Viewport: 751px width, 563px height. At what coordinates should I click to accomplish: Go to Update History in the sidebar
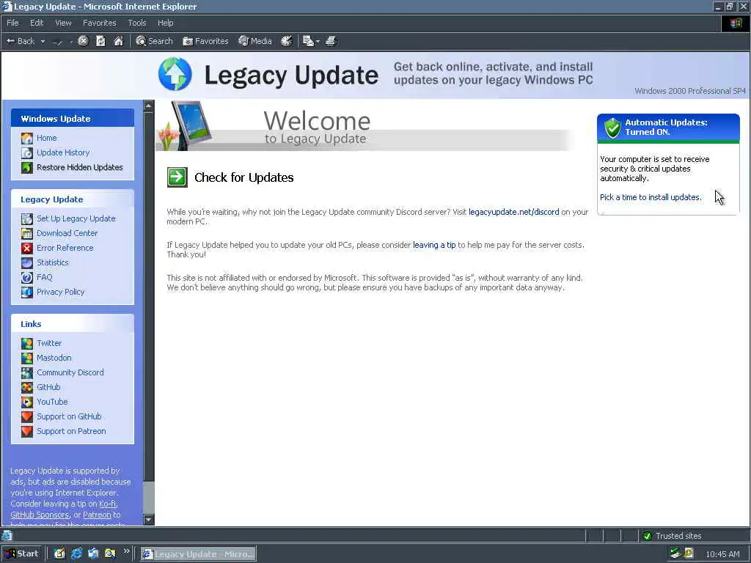point(63,152)
